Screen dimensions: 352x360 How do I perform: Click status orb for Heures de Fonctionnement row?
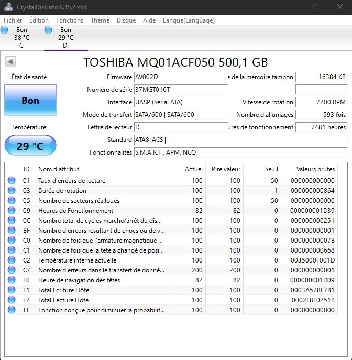click(12, 211)
